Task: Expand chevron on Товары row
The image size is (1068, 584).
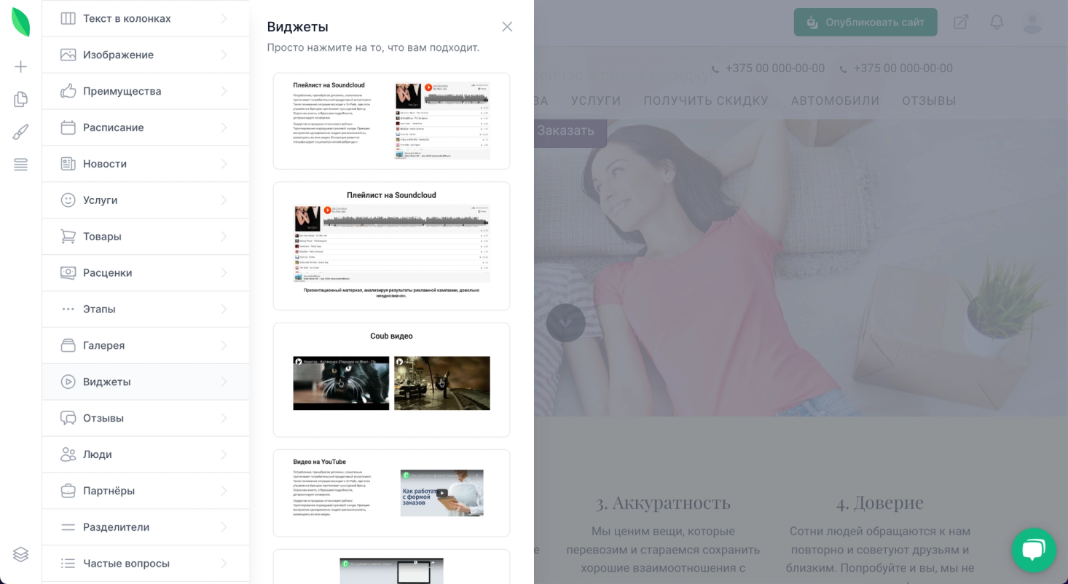Action: [x=224, y=237]
